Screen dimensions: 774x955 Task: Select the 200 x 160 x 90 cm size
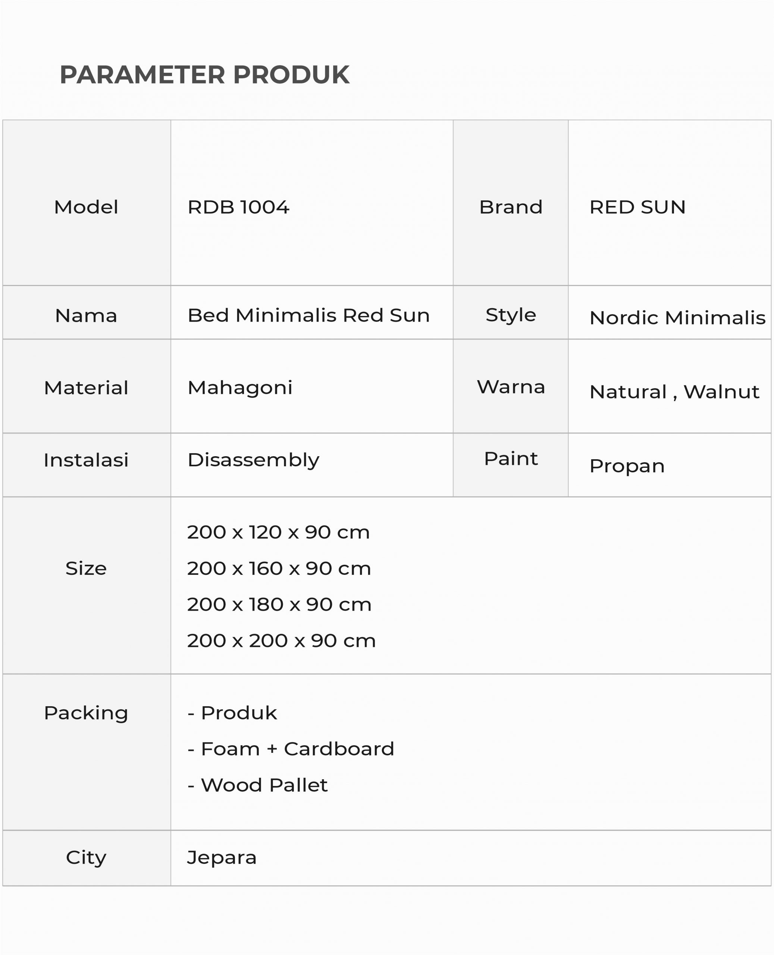279,569
